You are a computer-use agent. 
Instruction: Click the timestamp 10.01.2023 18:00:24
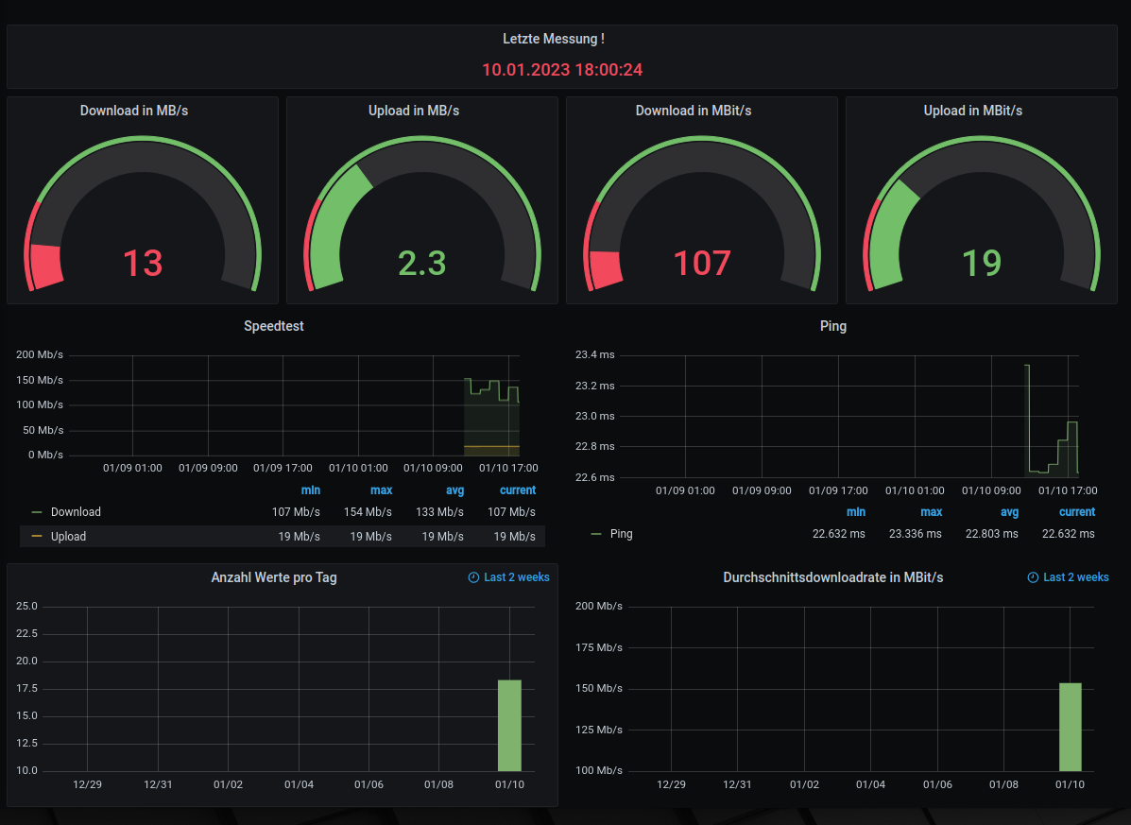(562, 70)
